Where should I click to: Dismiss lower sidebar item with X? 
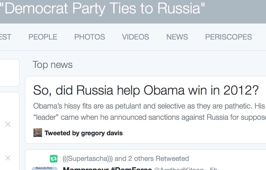click(8, 158)
